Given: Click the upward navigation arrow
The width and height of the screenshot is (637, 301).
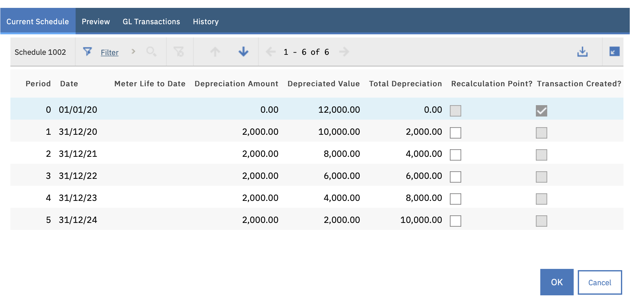Looking at the screenshot, I should click(215, 52).
